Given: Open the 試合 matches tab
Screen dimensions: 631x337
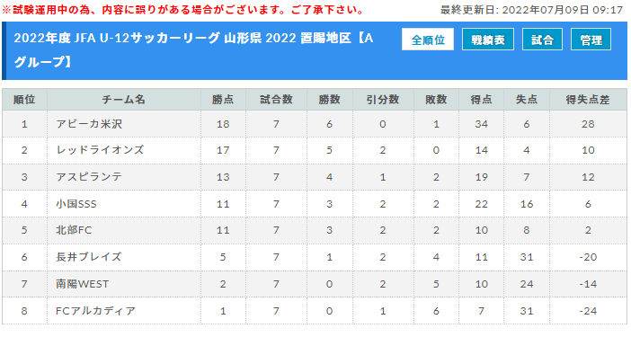Looking at the screenshot, I should click(x=542, y=40).
